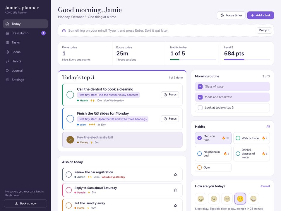
Task: Mark the Walk outside habit done
Action: point(251,138)
